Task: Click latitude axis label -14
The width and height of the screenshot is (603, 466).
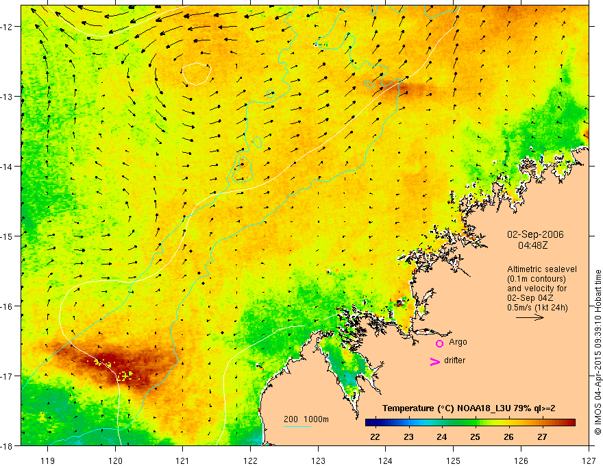Action: coord(8,167)
